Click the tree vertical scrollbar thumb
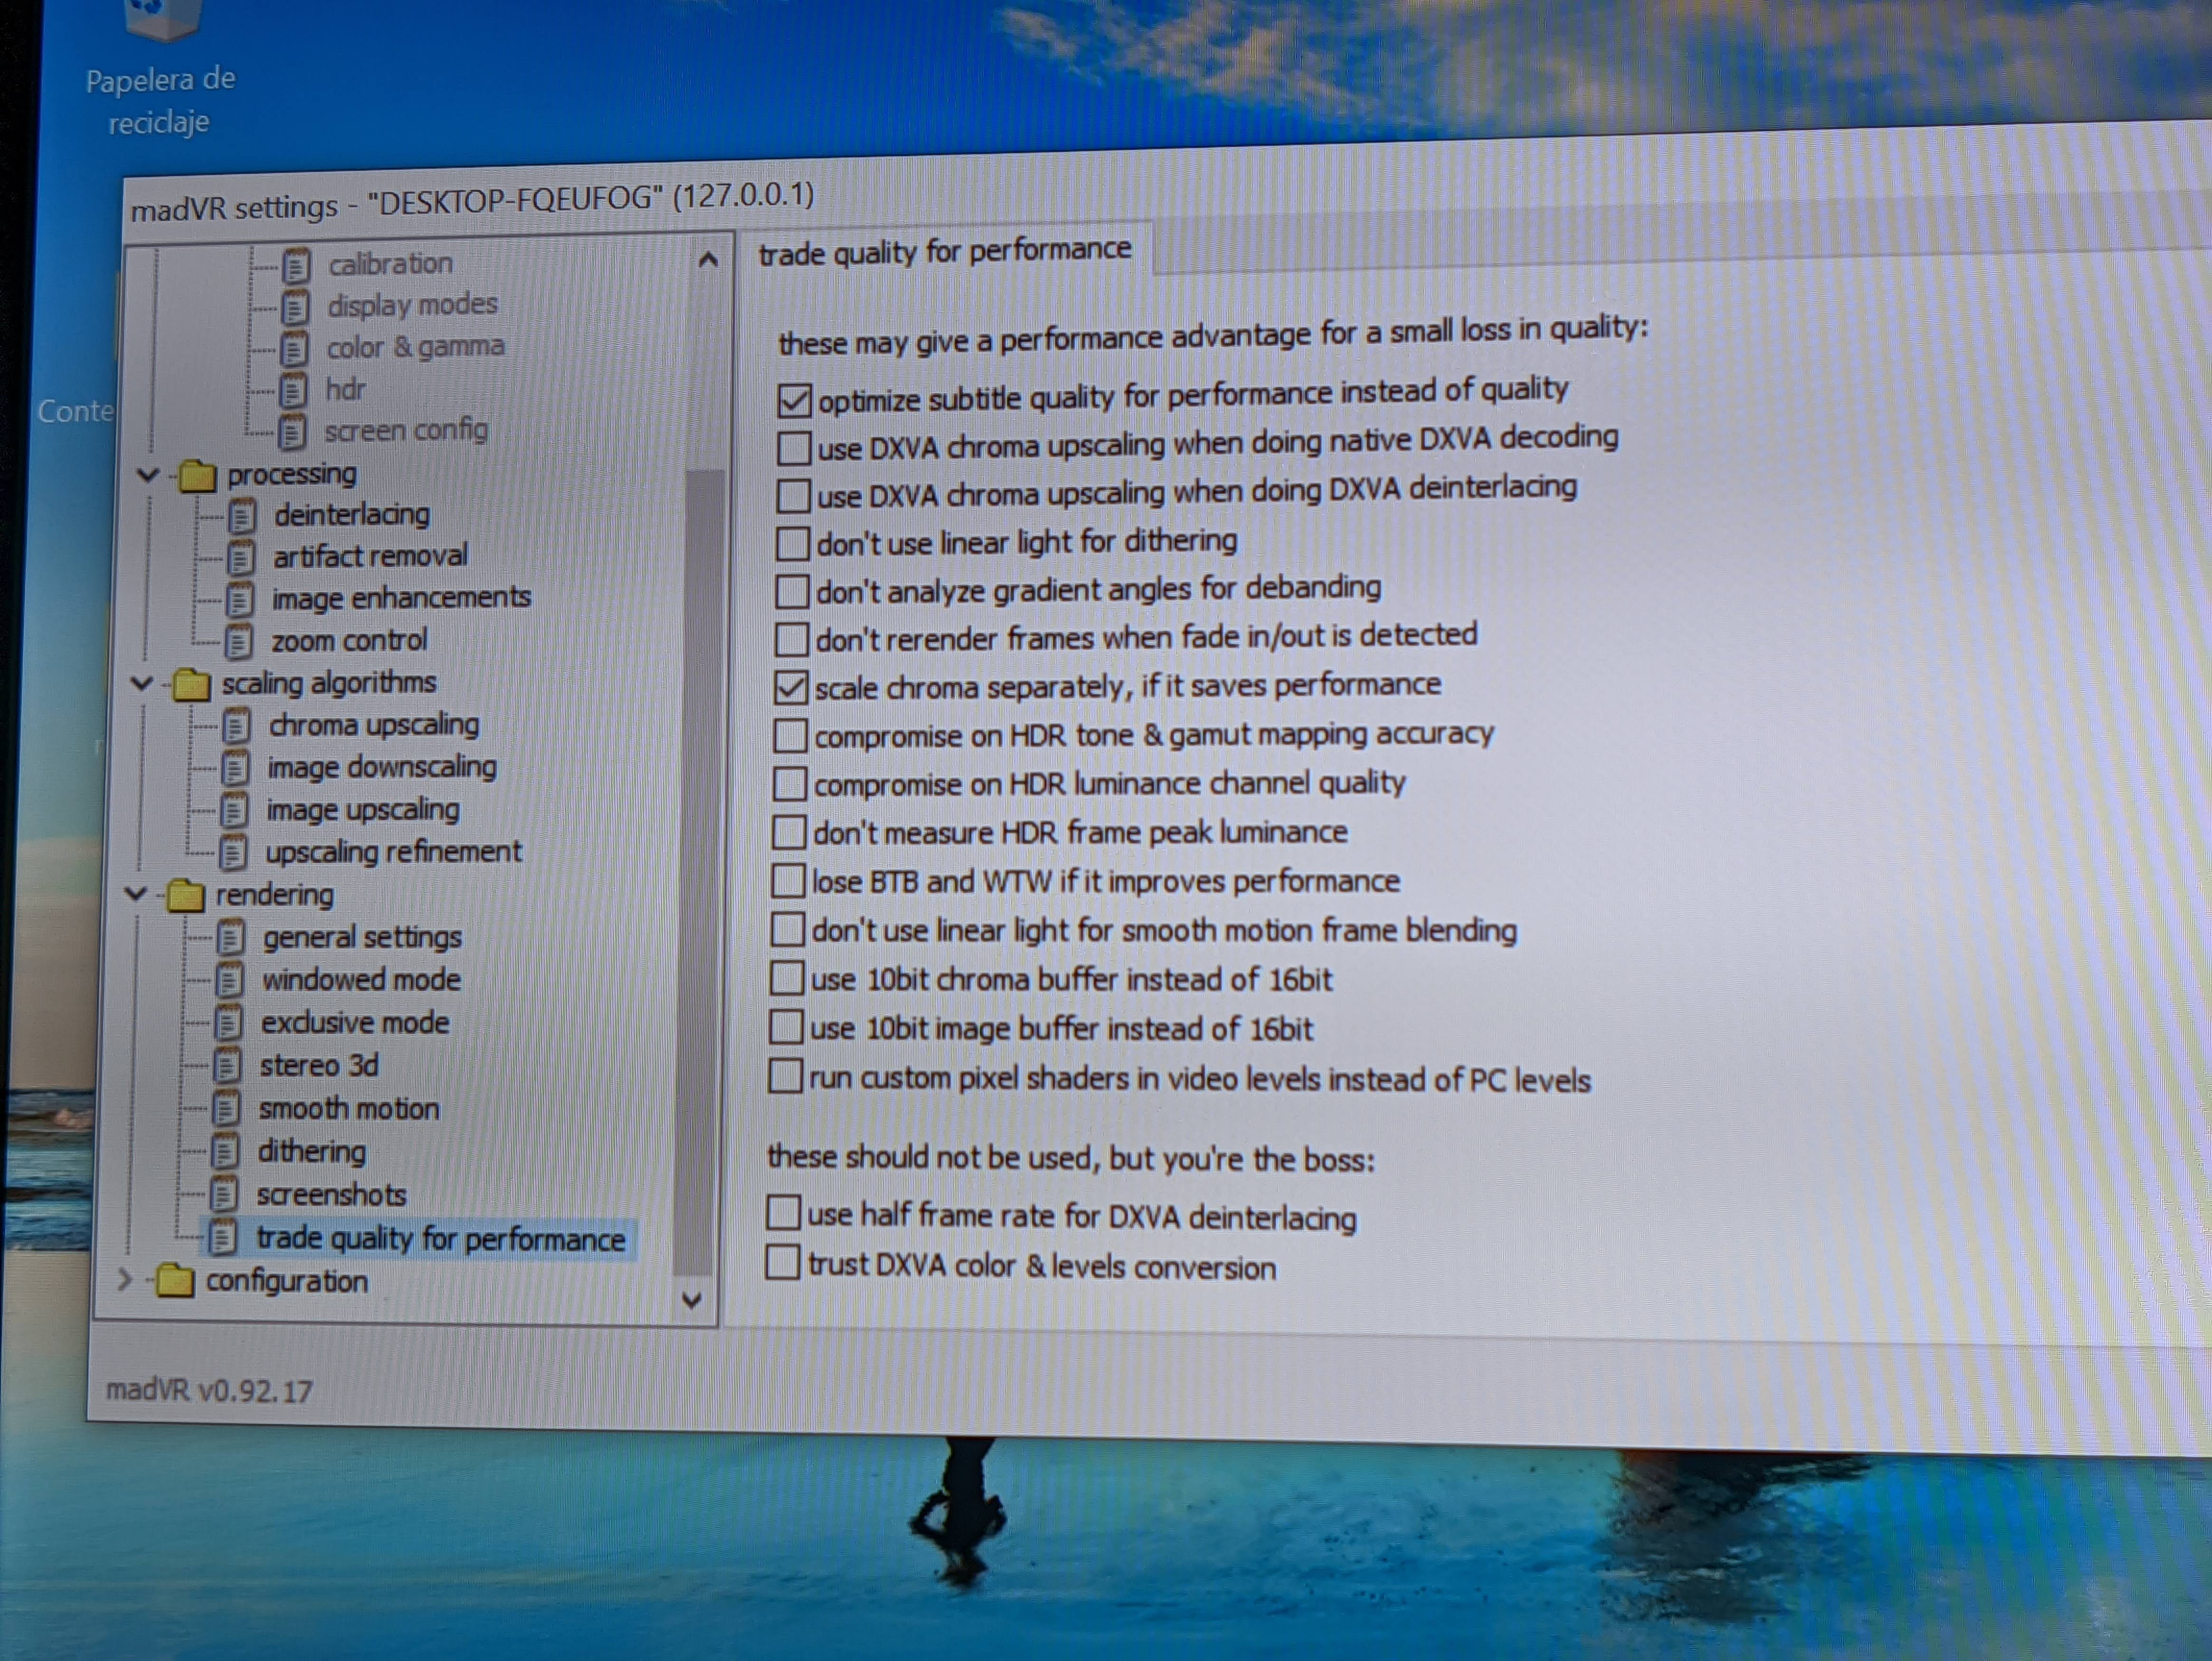The height and width of the screenshot is (1661, 2212). point(699,872)
